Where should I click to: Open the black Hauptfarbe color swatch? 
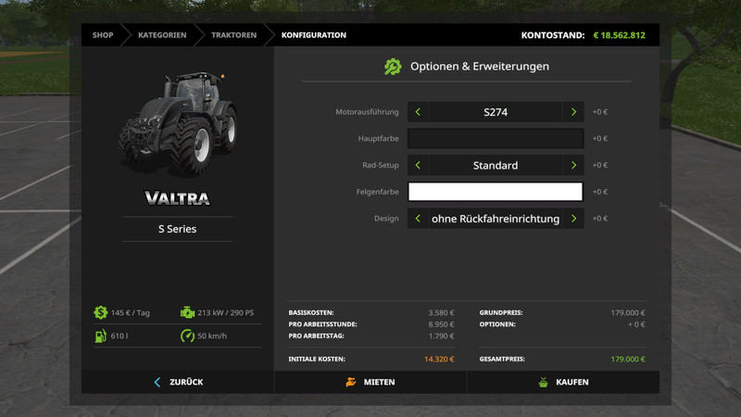point(496,139)
